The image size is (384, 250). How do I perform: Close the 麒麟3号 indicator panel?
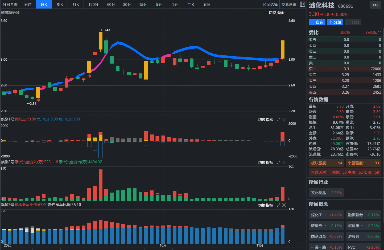(284, 205)
